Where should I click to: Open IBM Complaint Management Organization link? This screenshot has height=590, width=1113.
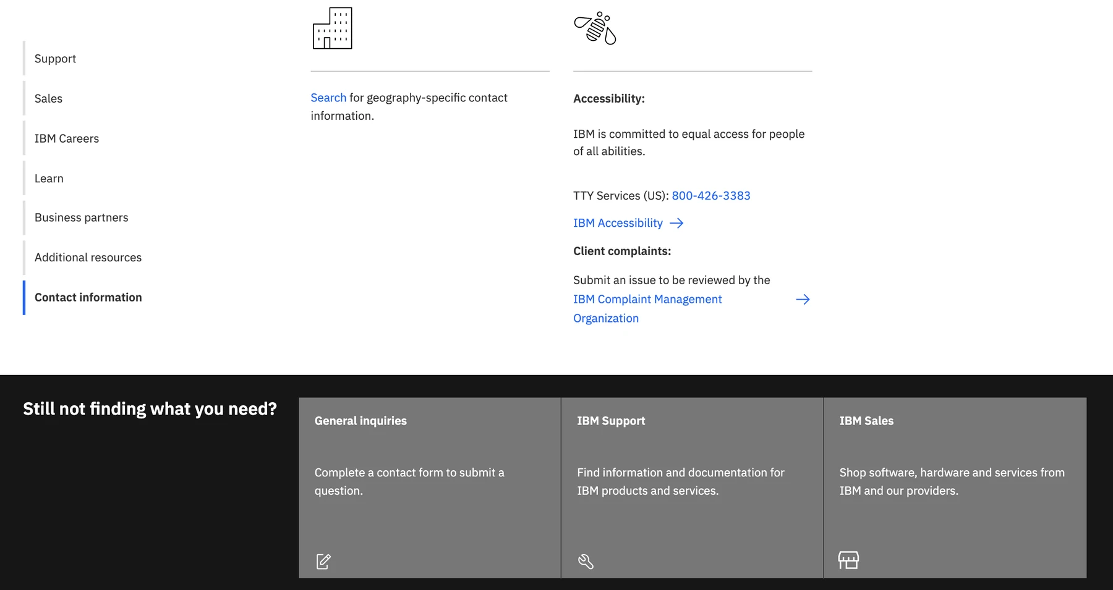click(x=647, y=309)
